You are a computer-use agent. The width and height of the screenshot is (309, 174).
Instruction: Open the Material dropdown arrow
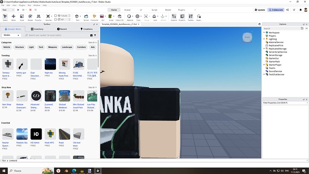coord(133,17)
